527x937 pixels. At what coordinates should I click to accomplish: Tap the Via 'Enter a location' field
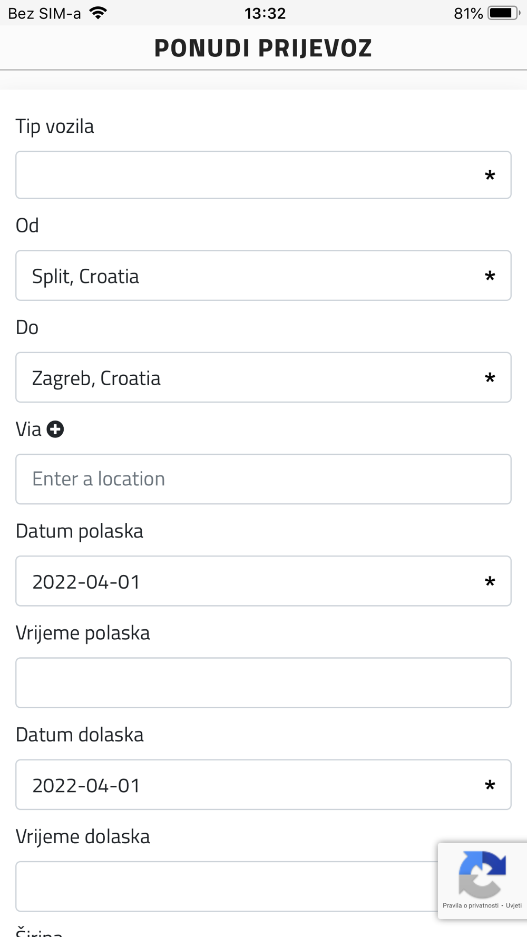click(x=263, y=479)
